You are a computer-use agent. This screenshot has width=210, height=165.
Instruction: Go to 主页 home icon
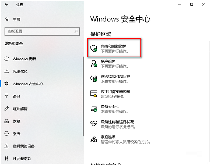(7, 19)
